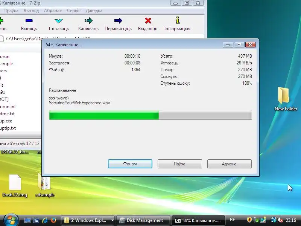Select the readme.txt row in 7-Zip list
This screenshot has width=301, height=226.
21,114
